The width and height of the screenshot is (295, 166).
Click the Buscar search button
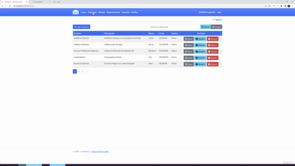[206, 27]
